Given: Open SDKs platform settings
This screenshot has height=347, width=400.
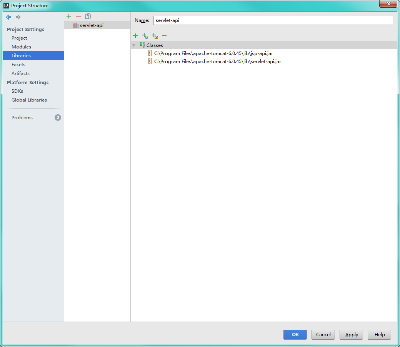Looking at the screenshot, I should click(x=17, y=91).
